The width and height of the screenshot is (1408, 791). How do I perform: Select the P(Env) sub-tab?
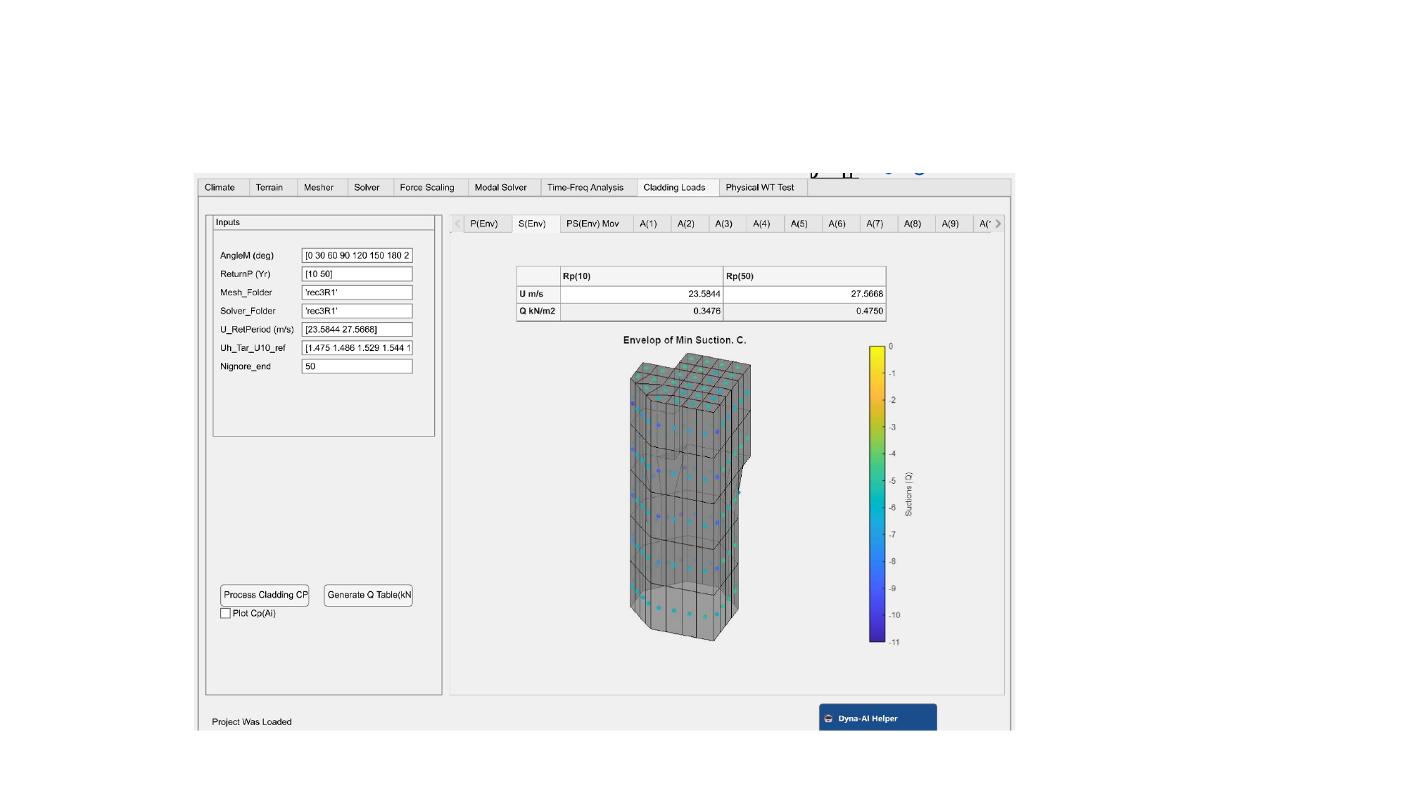(483, 224)
